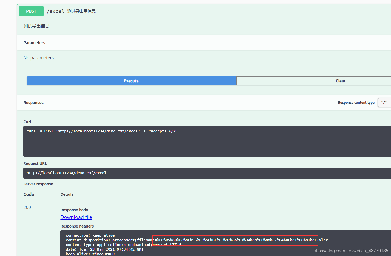391x256 pixels.
Task: Click the Execute button
Action: click(131, 81)
